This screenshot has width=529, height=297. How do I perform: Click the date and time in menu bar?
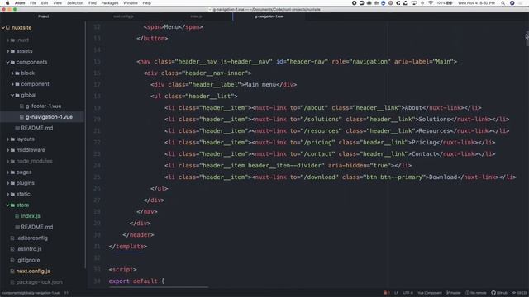click(476, 3)
